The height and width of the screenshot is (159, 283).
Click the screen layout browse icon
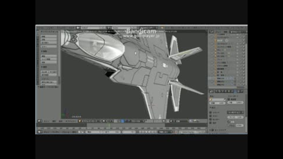78,28
